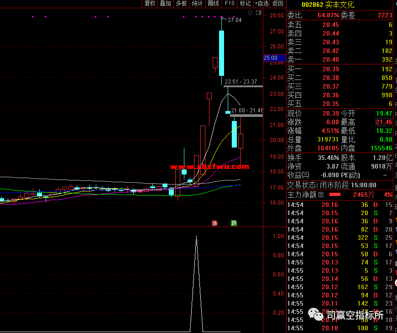
Task: Click the 卖一 price 20.40
Action: (x=331, y=59)
